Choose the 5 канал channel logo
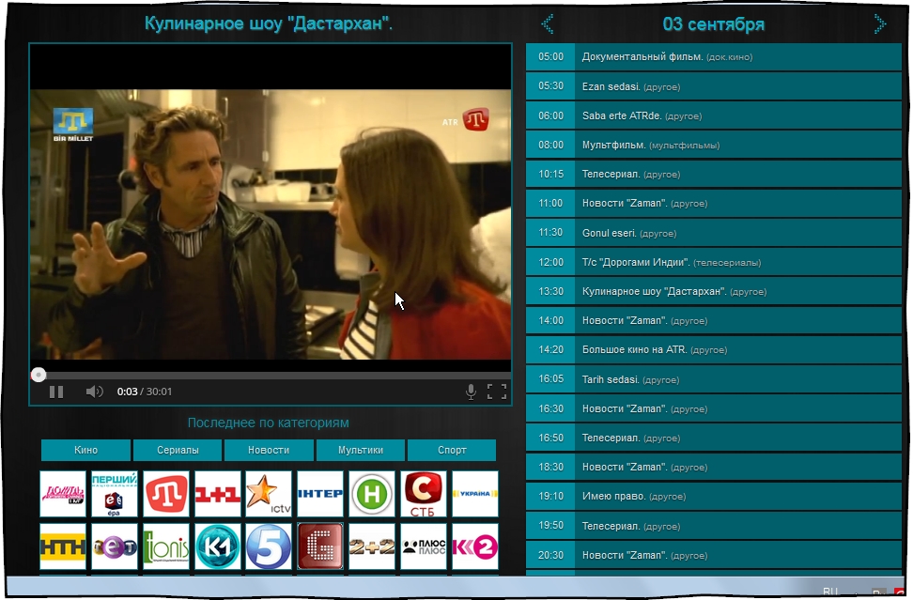Screen dimensions: 913x600 269,546
